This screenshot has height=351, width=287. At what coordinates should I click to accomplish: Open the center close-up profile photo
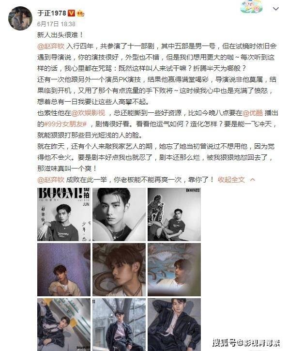tap(119, 270)
